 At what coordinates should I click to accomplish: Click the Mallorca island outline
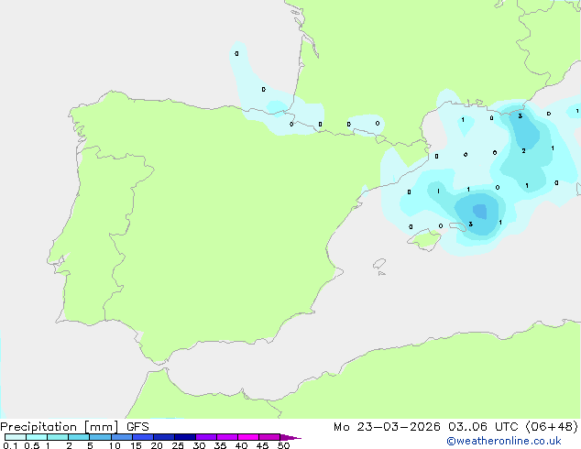point(424,240)
